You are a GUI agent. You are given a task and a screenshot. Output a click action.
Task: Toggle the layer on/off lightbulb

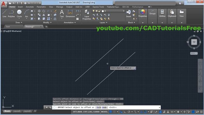coord(93,11)
